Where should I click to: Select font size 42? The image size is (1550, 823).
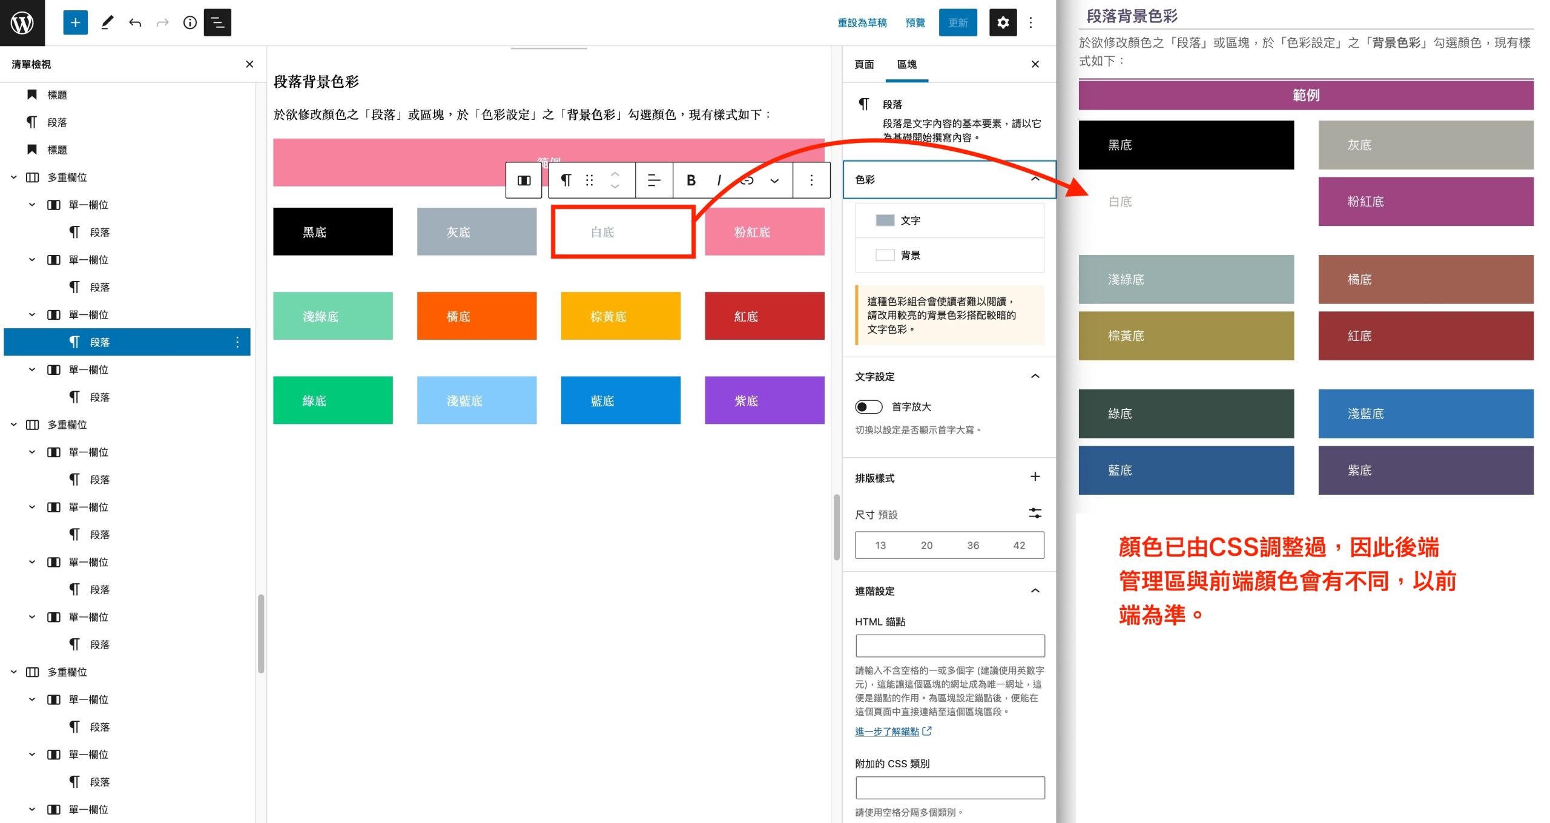[x=1019, y=545]
